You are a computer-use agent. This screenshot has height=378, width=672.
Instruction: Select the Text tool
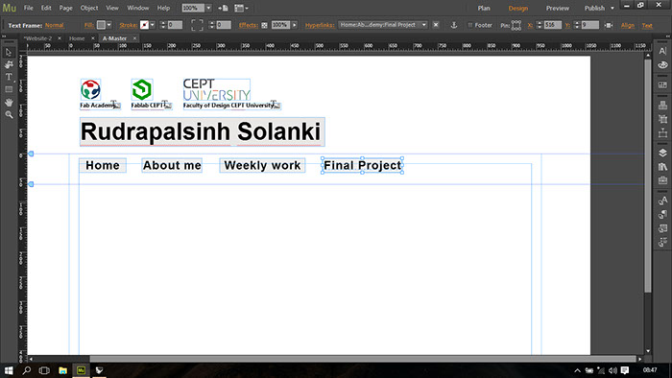9,77
